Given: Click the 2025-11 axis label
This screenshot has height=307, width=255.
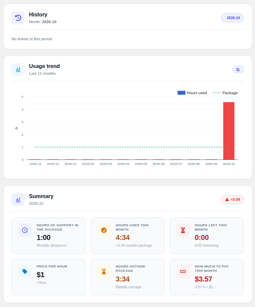Looking at the screenshot, I should pyautogui.click(x=36, y=164).
